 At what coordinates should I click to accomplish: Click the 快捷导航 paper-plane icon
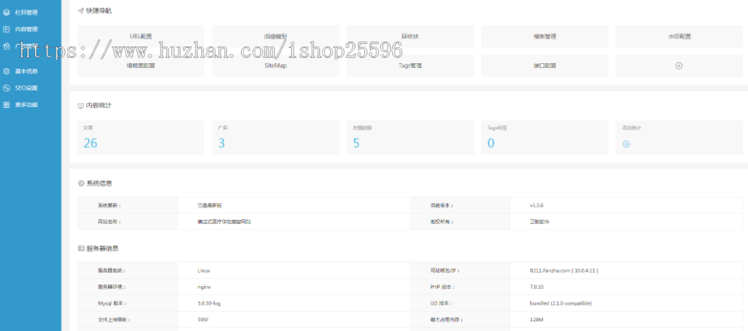[x=81, y=10]
